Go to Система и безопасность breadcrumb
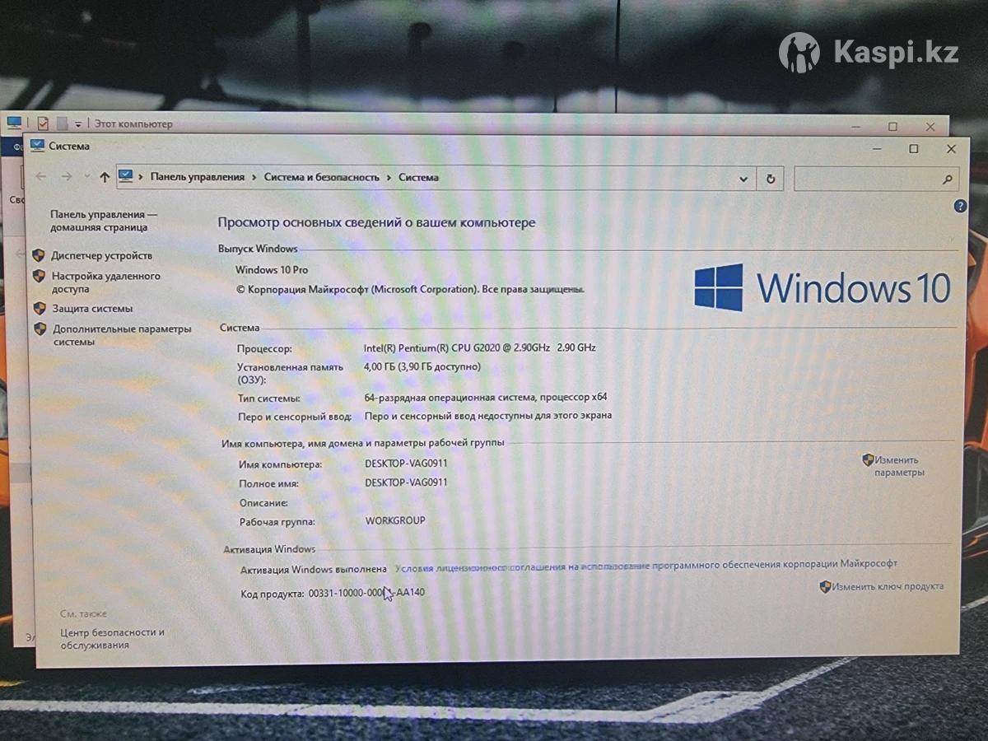The width and height of the screenshot is (988, 741). (321, 177)
